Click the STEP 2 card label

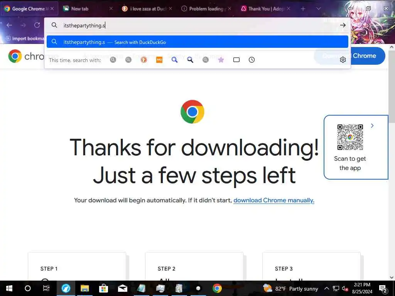click(167, 269)
